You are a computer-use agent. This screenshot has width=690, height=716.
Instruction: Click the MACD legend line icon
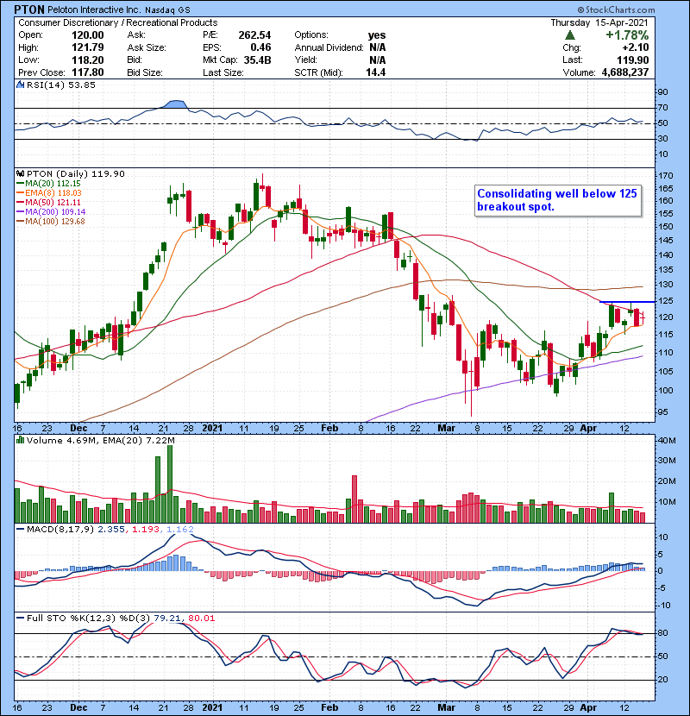point(20,530)
